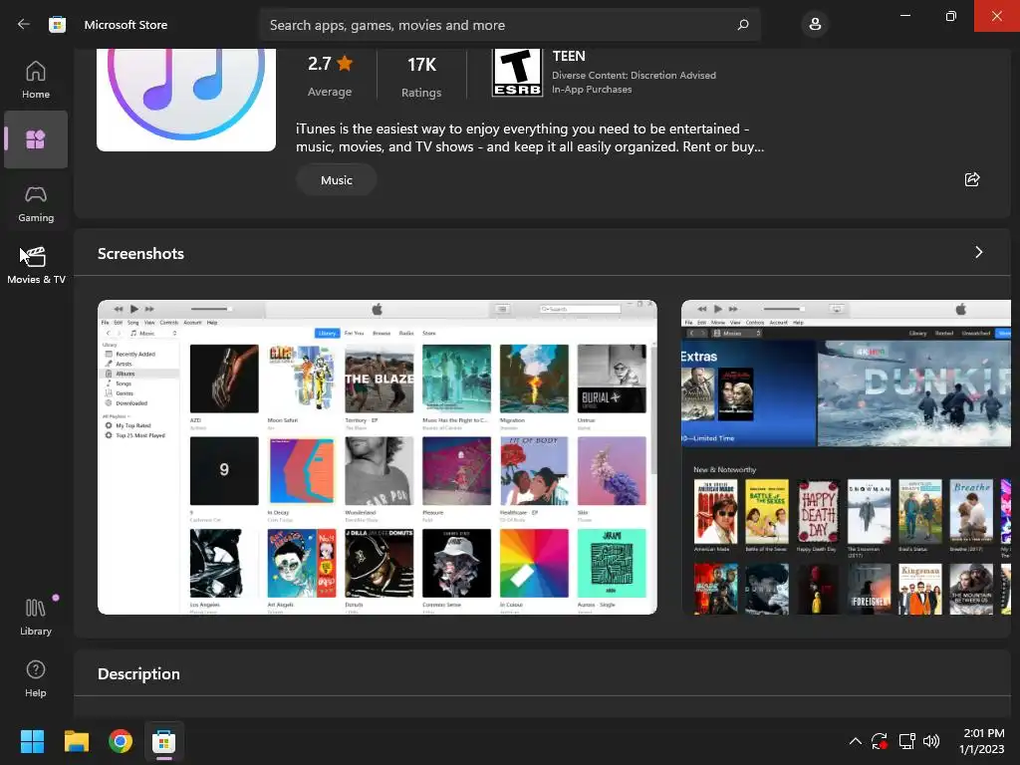Image resolution: width=1020 pixels, height=765 pixels.
Task: Open Windows Start menu
Action: 32,741
